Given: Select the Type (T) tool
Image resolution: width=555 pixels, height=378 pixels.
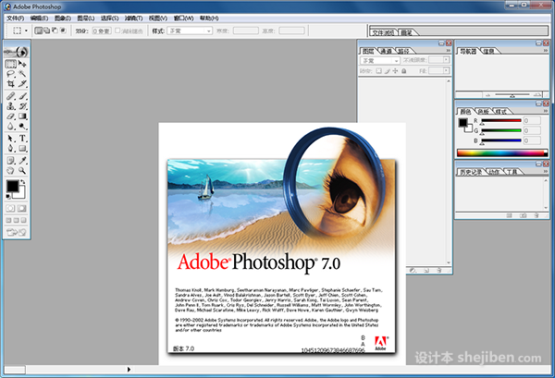Looking at the screenshot, I should click(22, 139).
